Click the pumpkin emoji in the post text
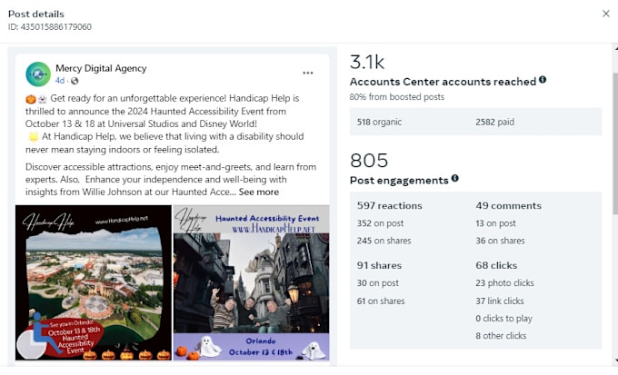 tap(31, 99)
